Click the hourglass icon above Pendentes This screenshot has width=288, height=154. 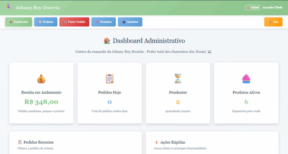coord(178,79)
